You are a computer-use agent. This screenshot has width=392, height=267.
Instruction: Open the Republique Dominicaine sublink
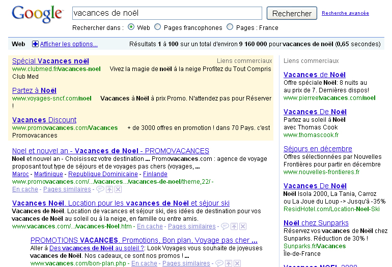(x=103, y=174)
